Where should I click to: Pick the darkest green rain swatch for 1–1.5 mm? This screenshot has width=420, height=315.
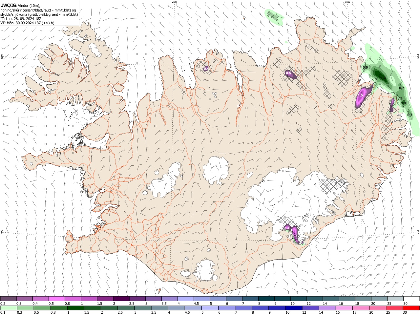[76, 308]
